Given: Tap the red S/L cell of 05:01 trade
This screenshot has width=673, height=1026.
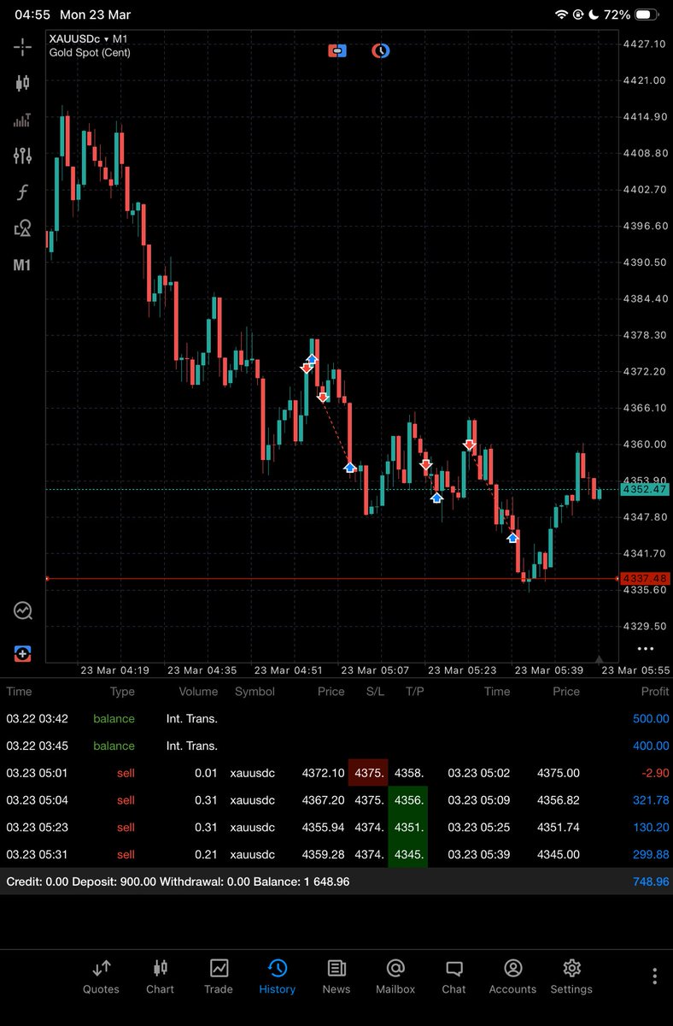Looking at the screenshot, I should tap(368, 773).
